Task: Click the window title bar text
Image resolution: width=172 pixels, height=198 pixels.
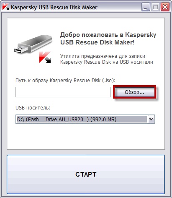Action: pos(54,7)
